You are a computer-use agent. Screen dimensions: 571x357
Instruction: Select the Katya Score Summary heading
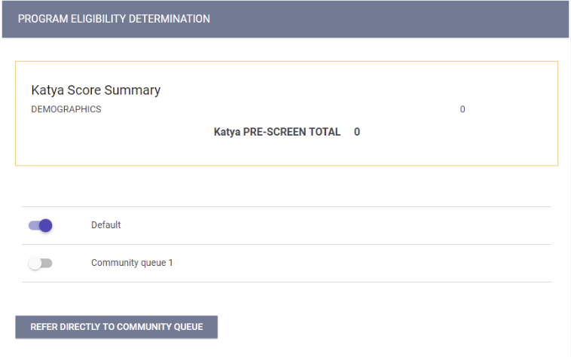tap(96, 90)
